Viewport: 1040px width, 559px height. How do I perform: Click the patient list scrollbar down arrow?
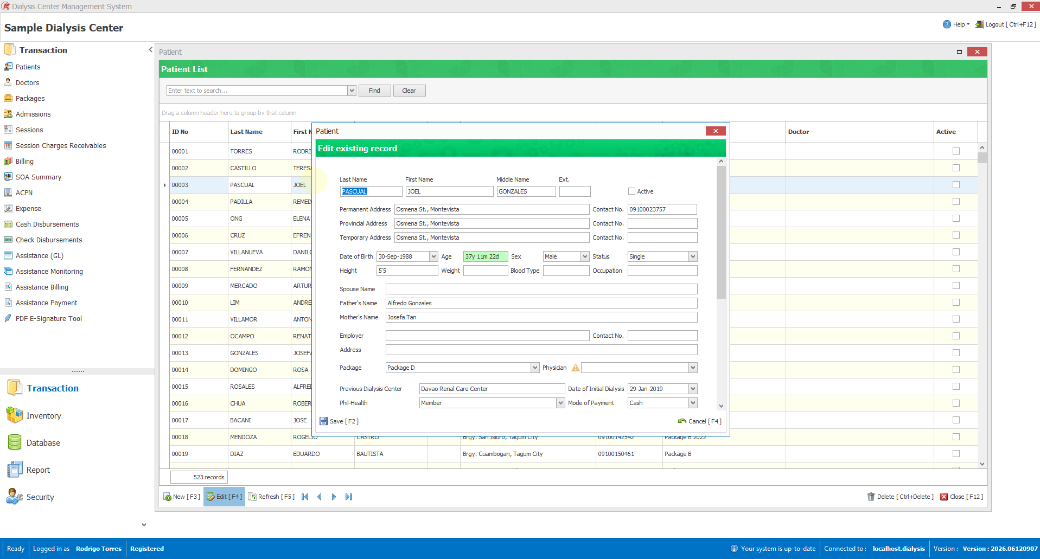[x=982, y=464]
